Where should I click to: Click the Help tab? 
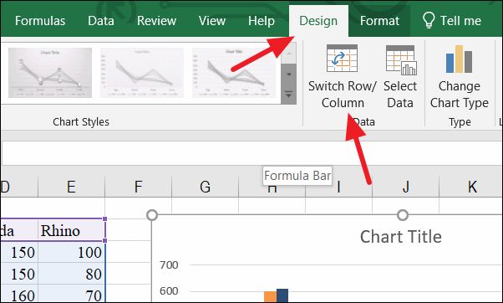coord(262,21)
